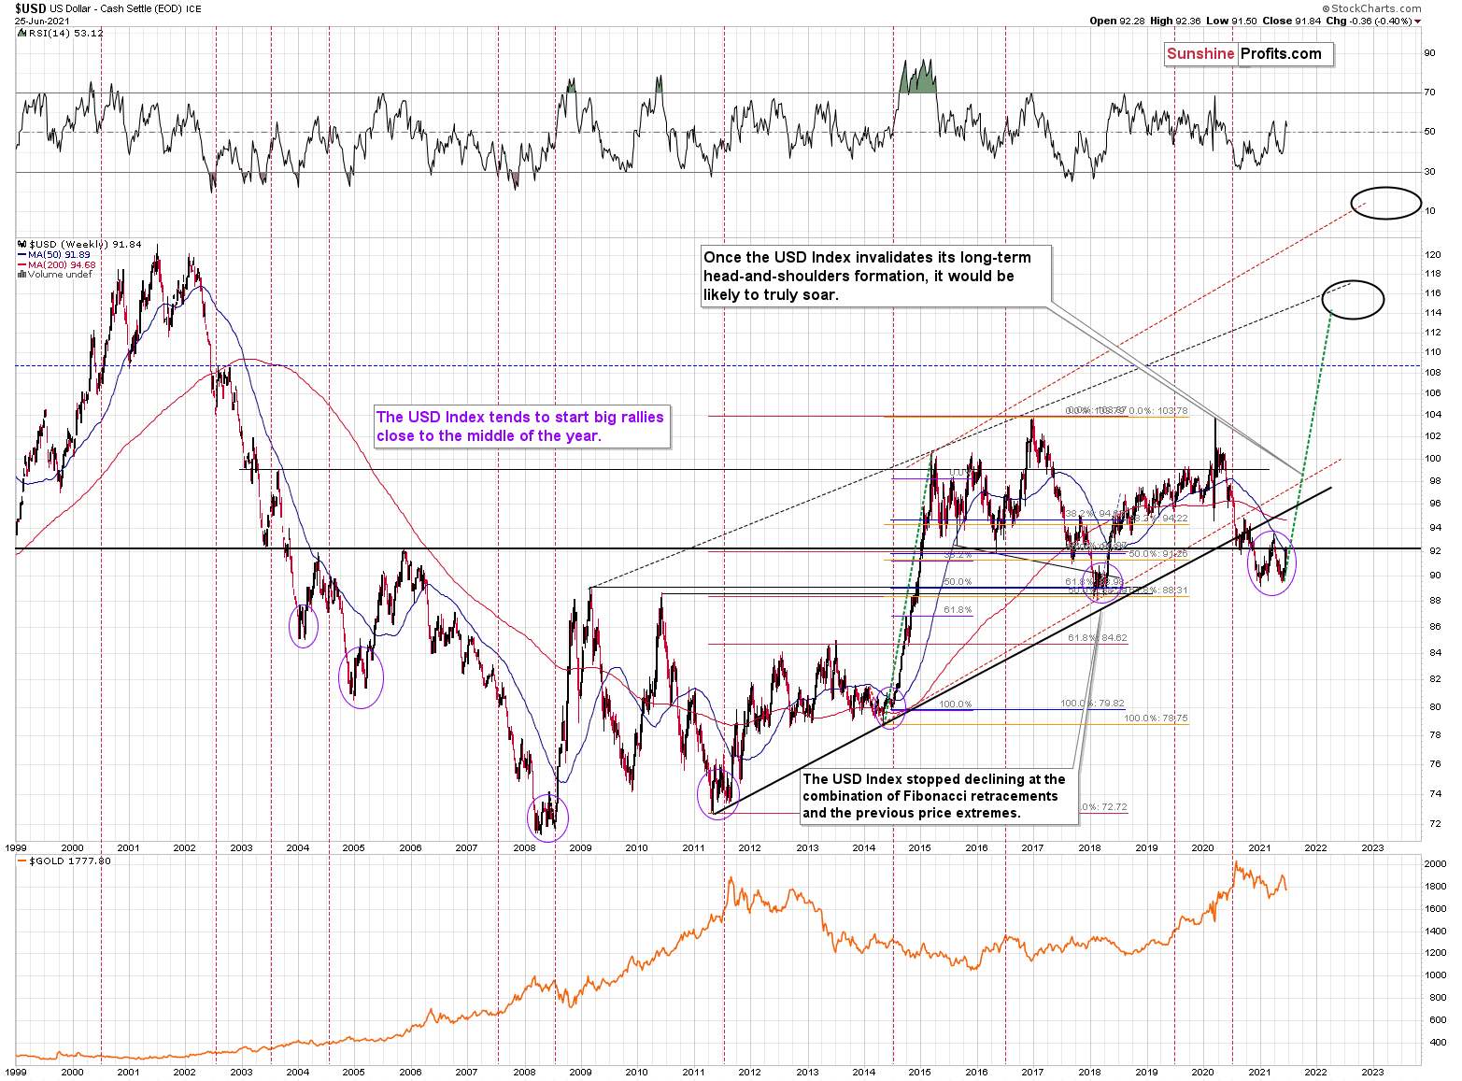
Task: Click the Volume histogram legend icon
Action: click(x=22, y=275)
